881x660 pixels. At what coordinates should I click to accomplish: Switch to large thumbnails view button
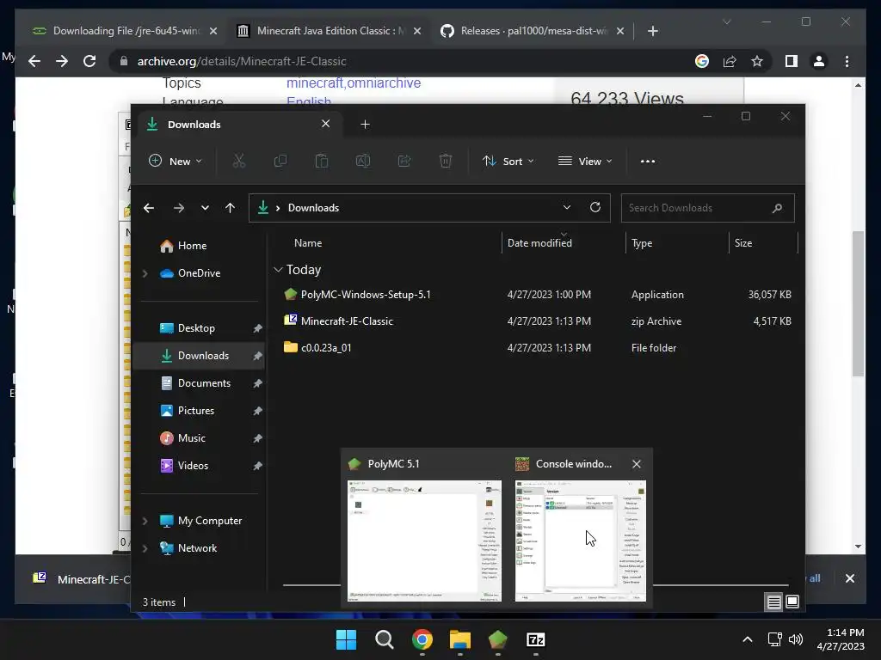tap(792, 602)
